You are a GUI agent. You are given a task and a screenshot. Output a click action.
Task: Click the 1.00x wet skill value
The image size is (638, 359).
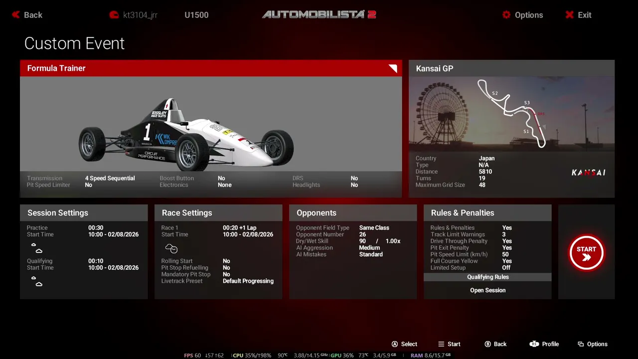click(393, 241)
